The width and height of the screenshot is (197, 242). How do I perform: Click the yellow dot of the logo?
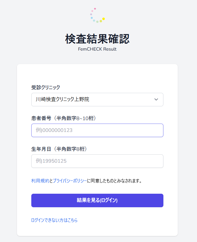coord(103,19)
